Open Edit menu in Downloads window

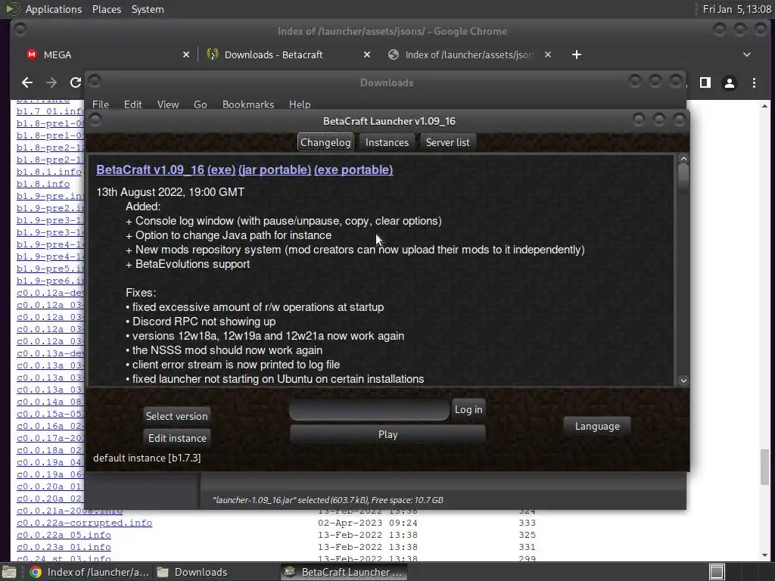[132, 104]
